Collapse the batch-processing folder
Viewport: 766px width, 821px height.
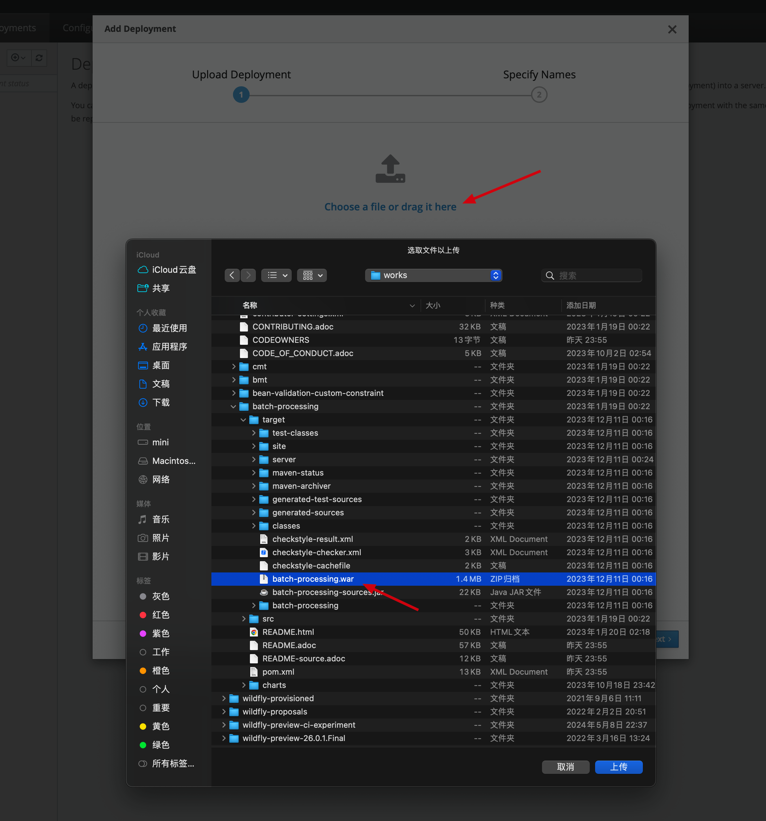click(233, 407)
